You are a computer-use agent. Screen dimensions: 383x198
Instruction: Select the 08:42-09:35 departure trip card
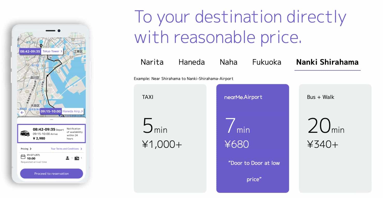[x=51, y=134]
